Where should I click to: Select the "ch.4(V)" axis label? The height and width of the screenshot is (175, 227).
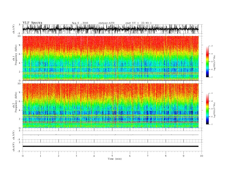14,147
